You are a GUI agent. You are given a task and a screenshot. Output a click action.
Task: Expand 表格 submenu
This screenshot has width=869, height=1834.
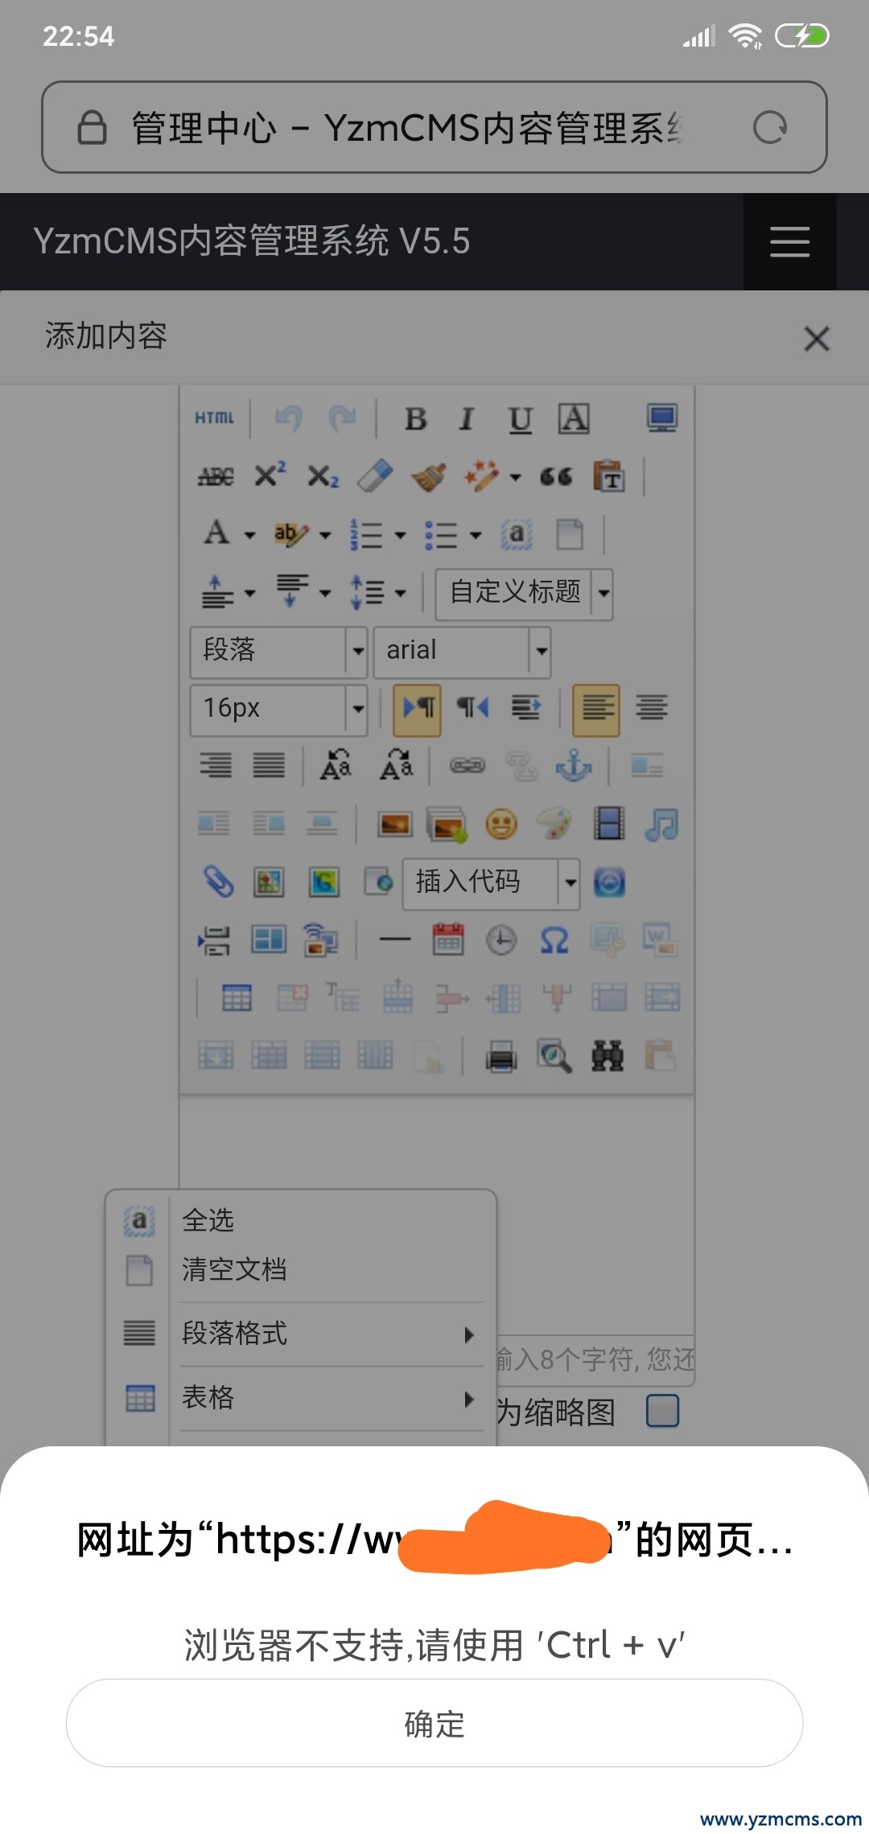click(x=303, y=1397)
